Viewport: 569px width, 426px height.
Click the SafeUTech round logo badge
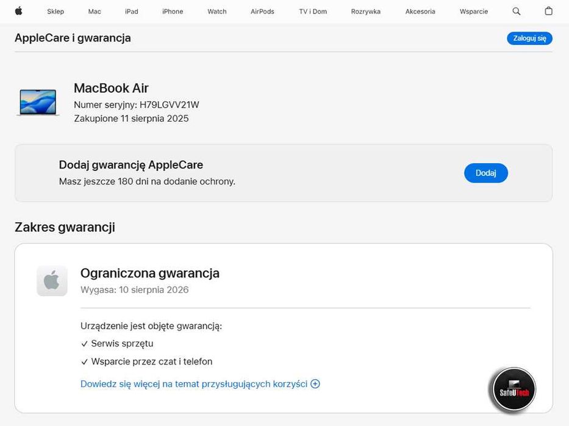click(x=514, y=389)
